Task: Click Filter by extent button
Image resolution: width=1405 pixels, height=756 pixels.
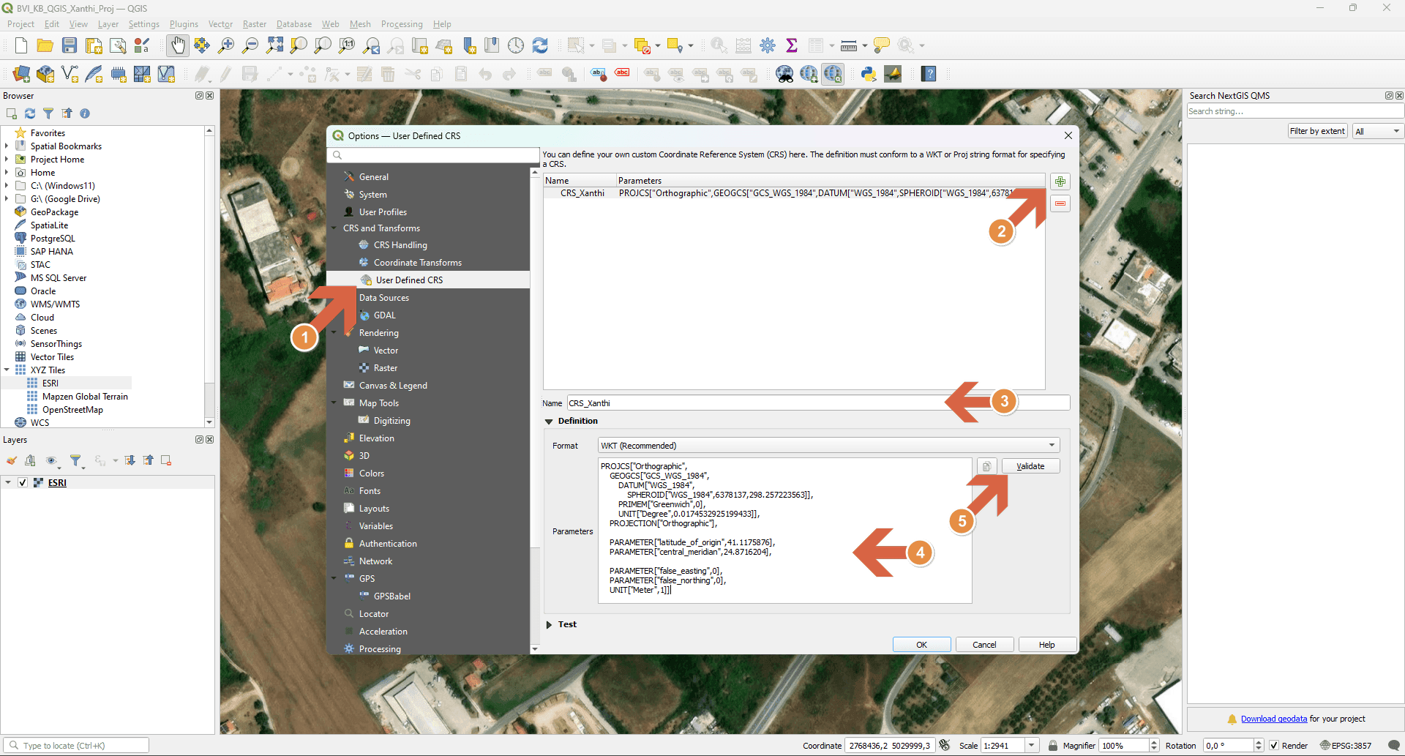Action: (x=1317, y=131)
